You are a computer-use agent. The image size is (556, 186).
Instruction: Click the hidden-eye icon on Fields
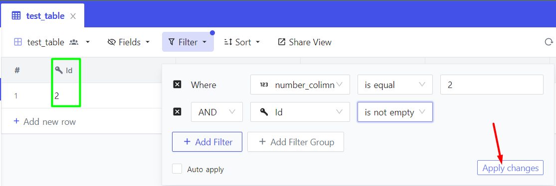coord(111,42)
